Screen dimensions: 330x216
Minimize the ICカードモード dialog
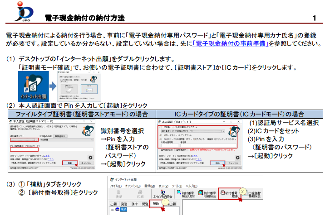(224, 122)
